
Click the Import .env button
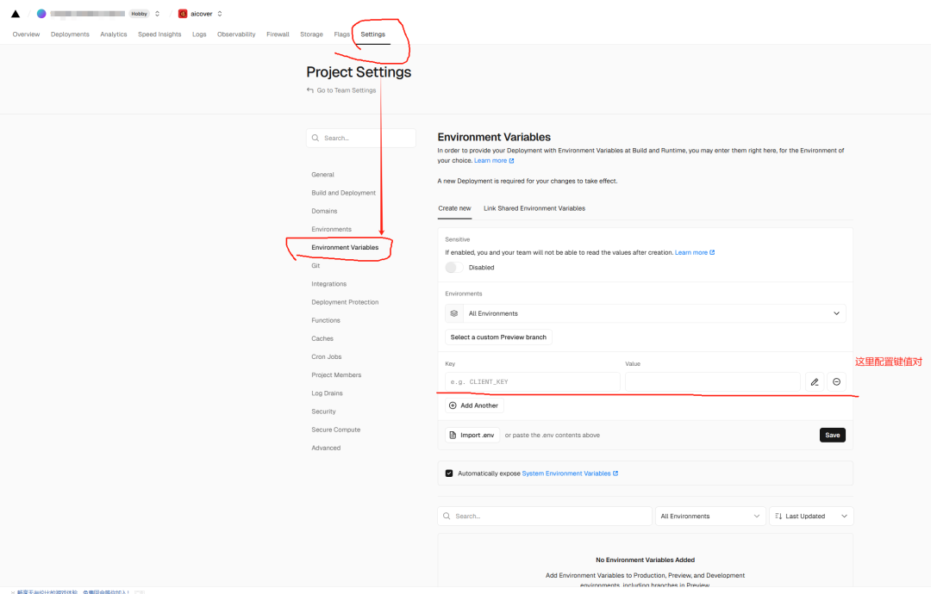[472, 436]
